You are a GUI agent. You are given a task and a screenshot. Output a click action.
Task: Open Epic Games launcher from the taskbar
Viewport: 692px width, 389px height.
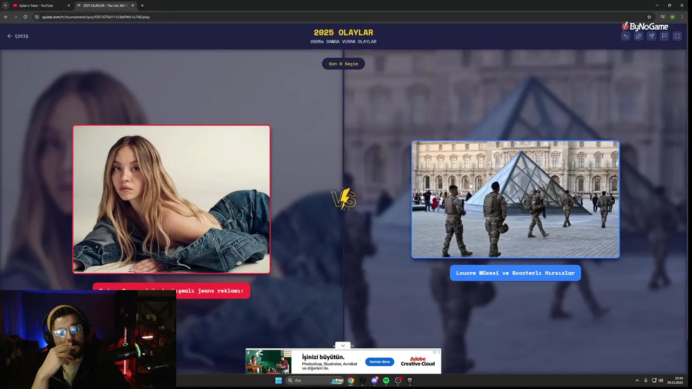tap(410, 380)
